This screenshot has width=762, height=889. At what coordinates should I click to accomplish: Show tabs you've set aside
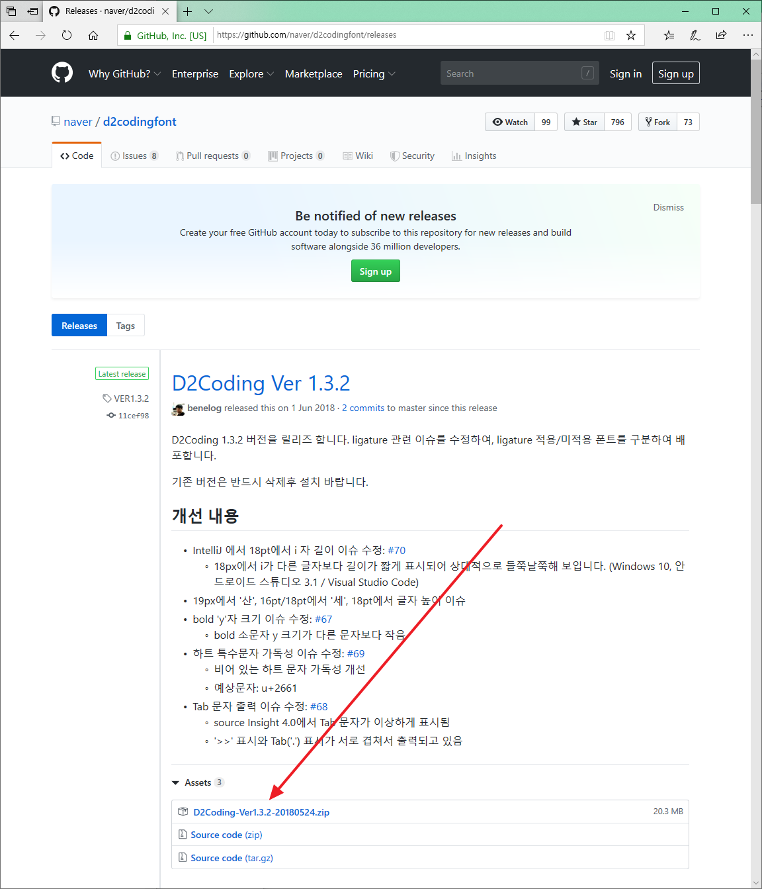pos(11,11)
